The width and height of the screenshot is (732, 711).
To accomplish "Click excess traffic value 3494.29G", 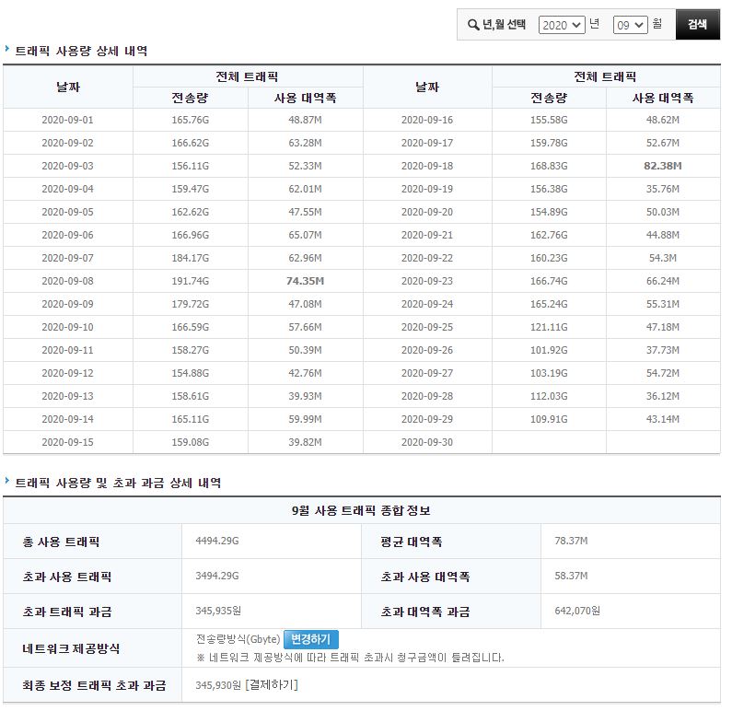I will point(217,576).
